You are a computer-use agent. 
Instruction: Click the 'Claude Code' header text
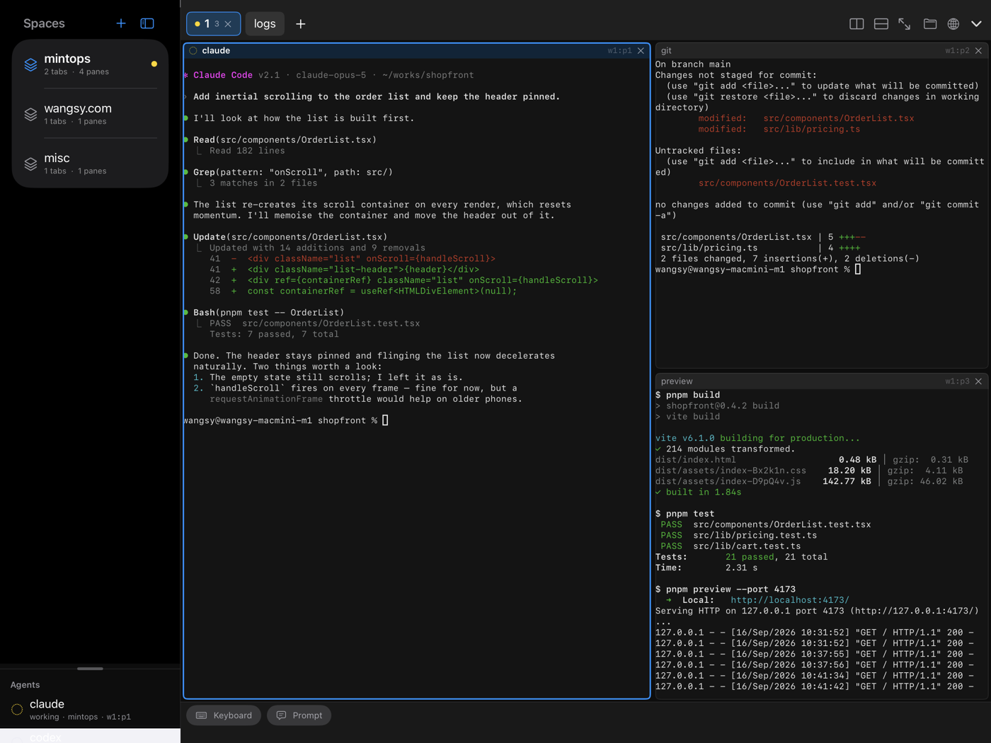point(223,75)
